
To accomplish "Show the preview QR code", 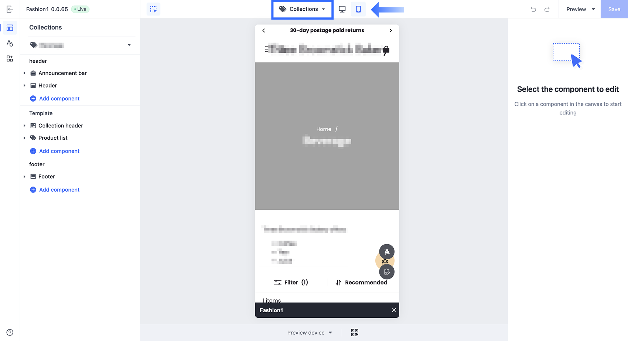I will click(355, 333).
